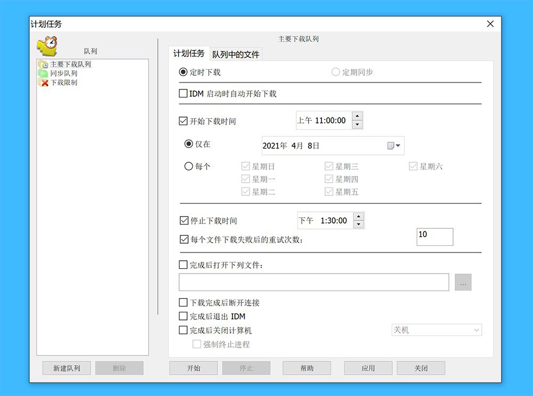Increase start download time with up arrow
Screen dimensions: 533x396
357,117
